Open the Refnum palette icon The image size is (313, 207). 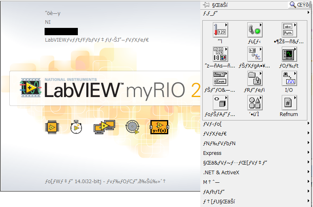pos(289,103)
